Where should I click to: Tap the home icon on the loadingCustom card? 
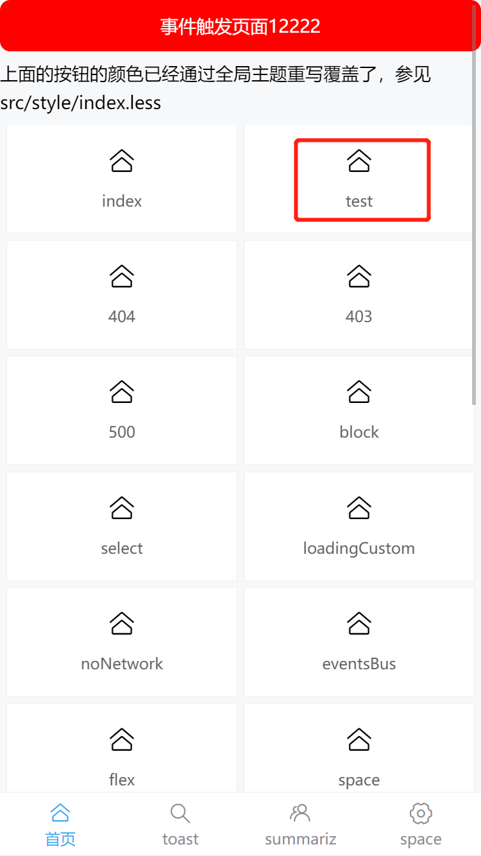click(x=359, y=507)
